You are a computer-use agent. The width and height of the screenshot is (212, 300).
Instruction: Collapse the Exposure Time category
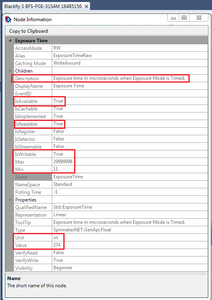tap(10, 41)
